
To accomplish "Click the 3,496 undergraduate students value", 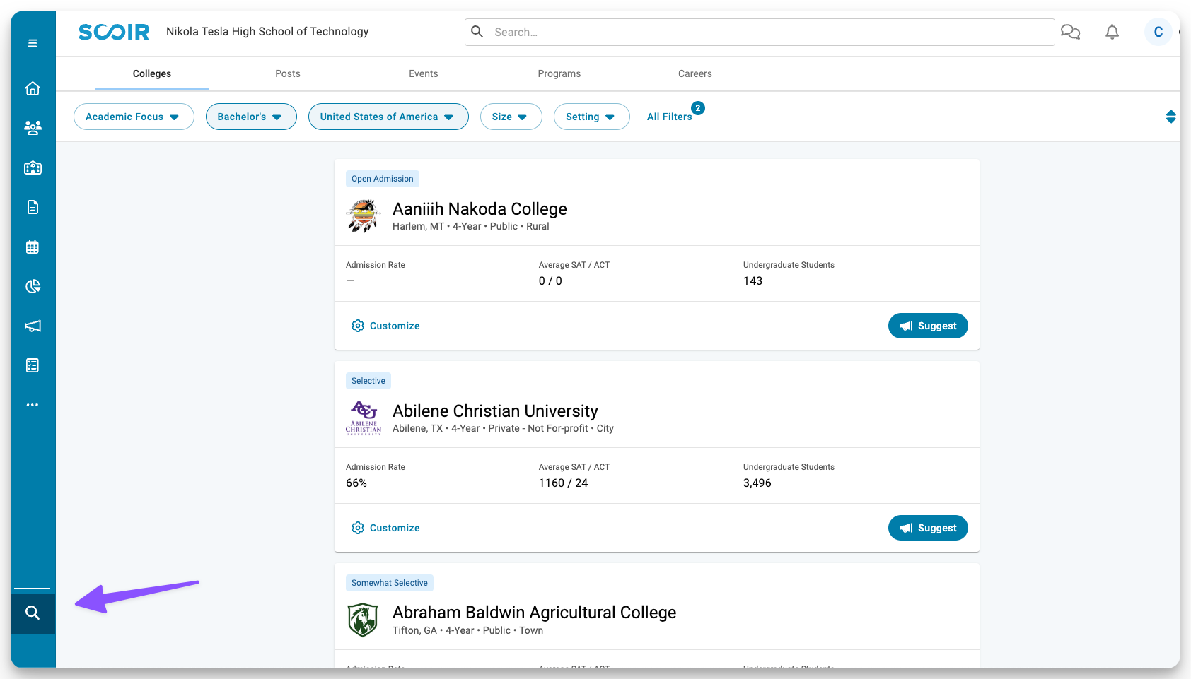I will click(757, 483).
